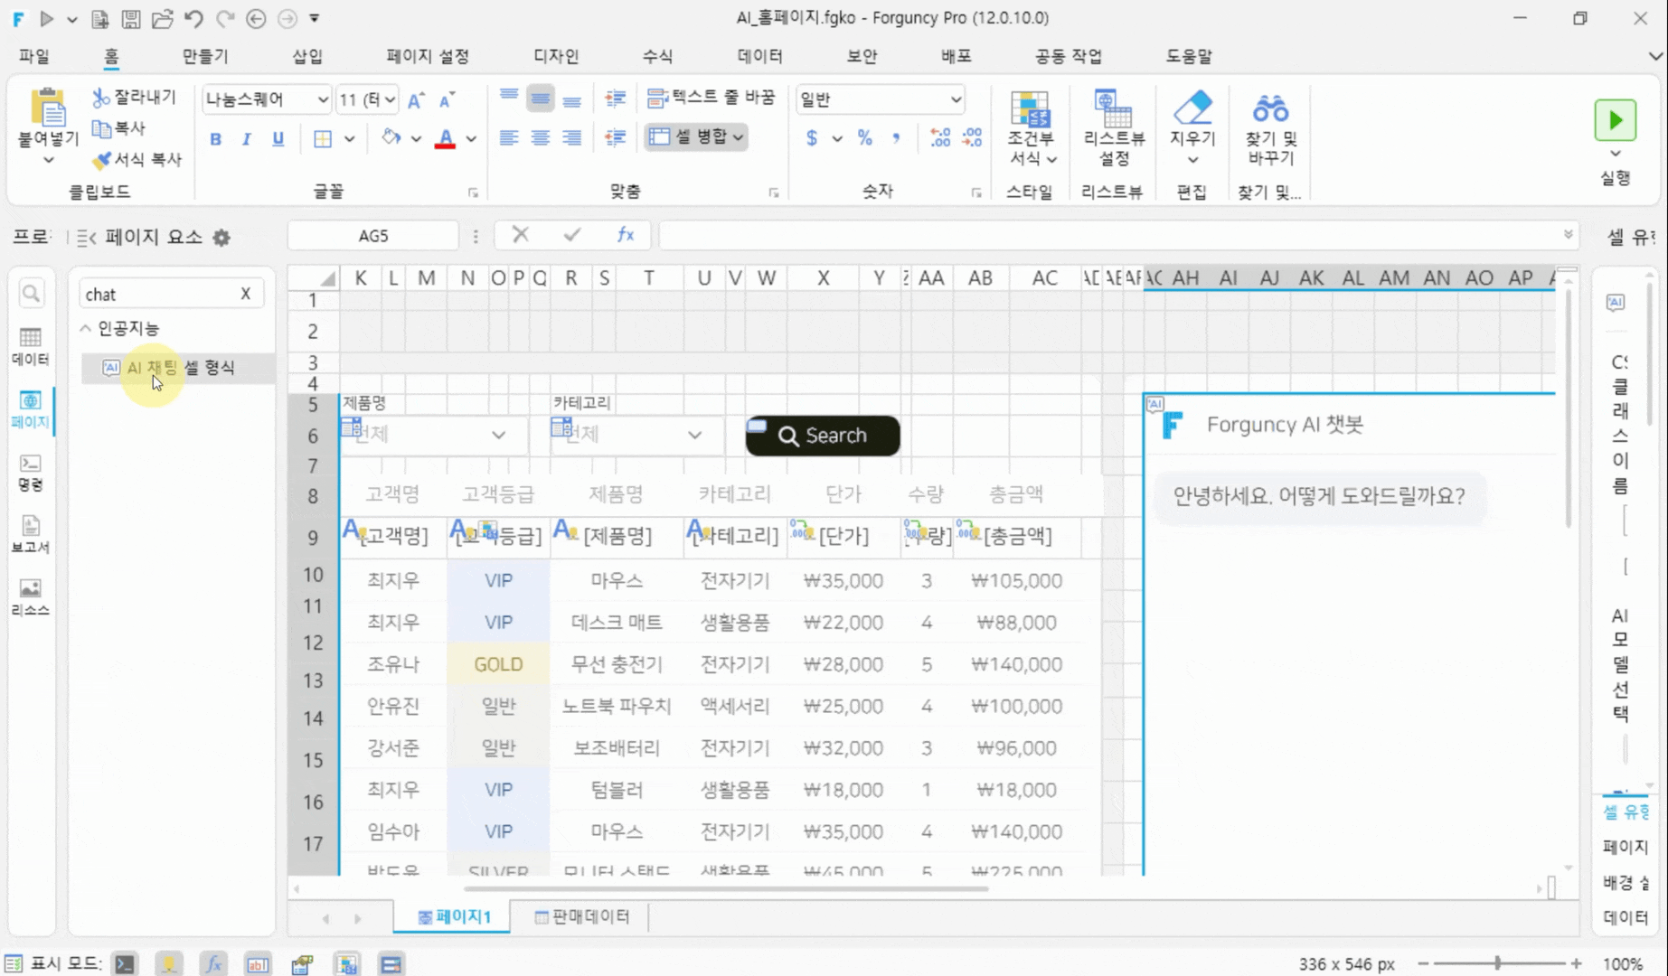
Task: Open the border style dropdown arrow
Action: [x=349, y=139]
